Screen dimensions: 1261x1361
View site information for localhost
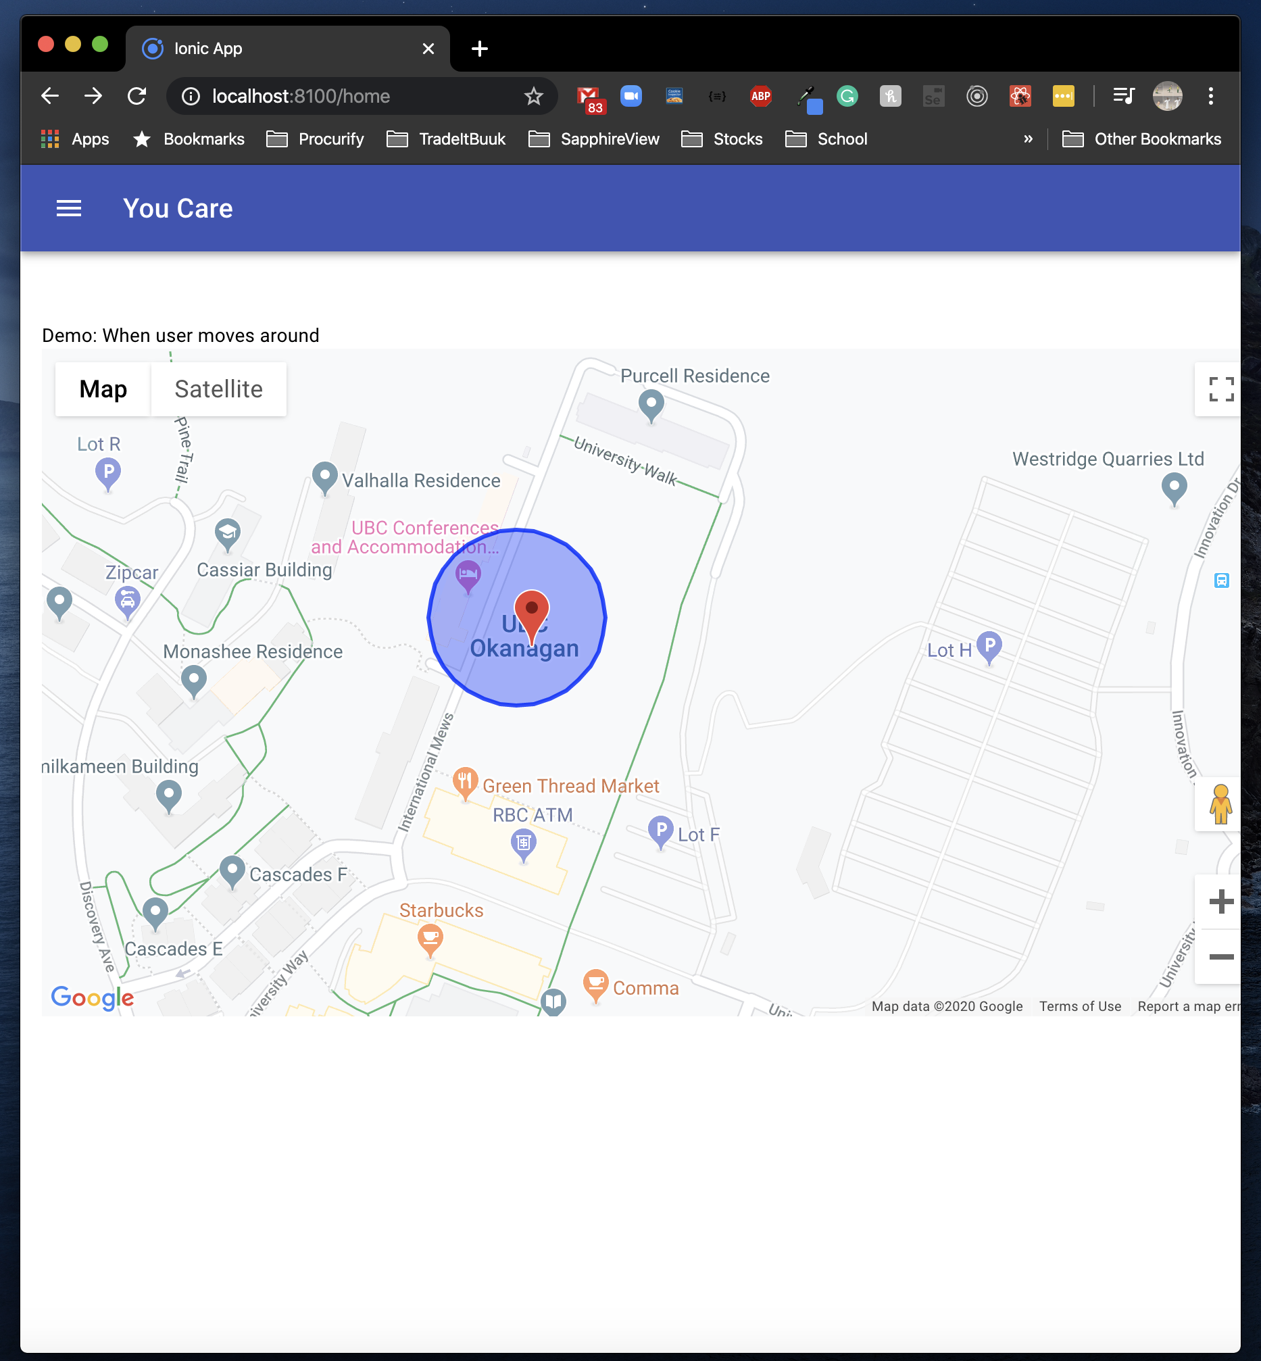pos(191,96)
